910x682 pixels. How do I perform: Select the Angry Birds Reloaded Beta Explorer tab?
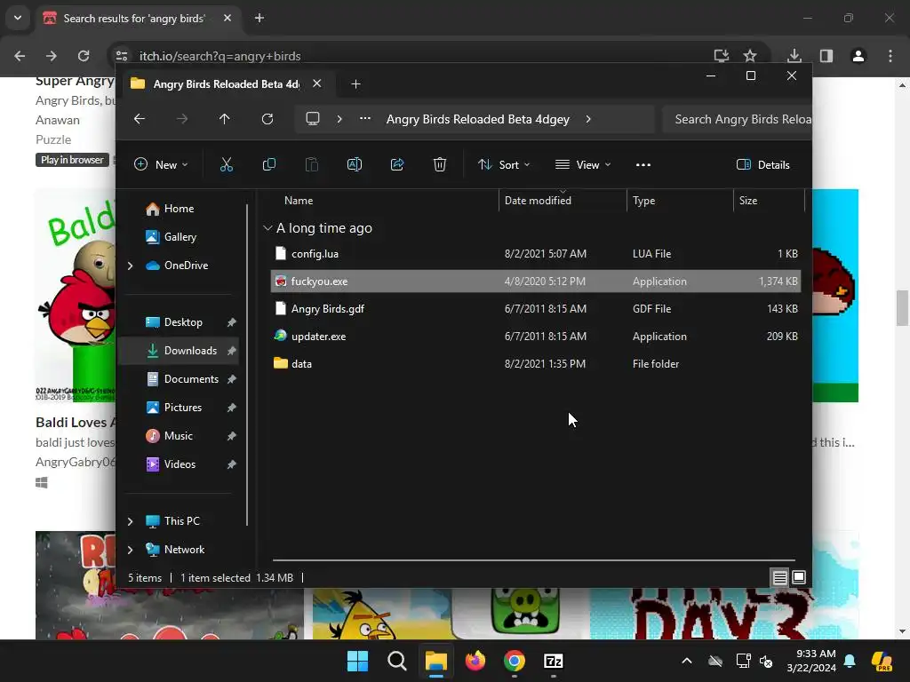(x=227, y=84)
